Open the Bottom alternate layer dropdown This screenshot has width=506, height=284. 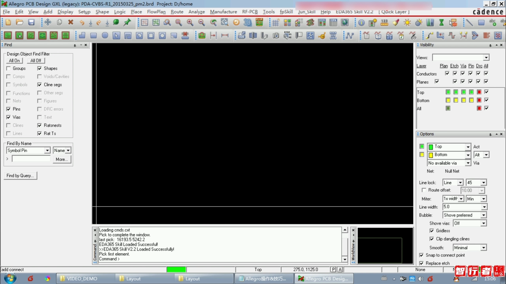pyautogui.click(x=468, y=155)
